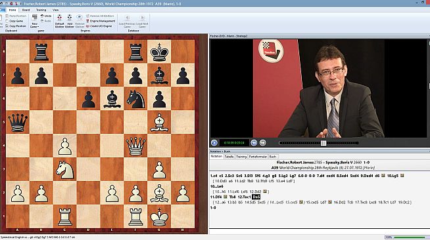The width and height of the screenshot is (430, 240).
Task: Click Paste Position in Clipboard group
Action: tap(16, 16)
